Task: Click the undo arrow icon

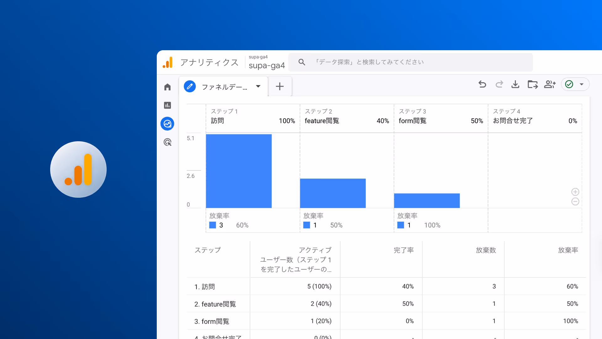Action: point(482,84)
